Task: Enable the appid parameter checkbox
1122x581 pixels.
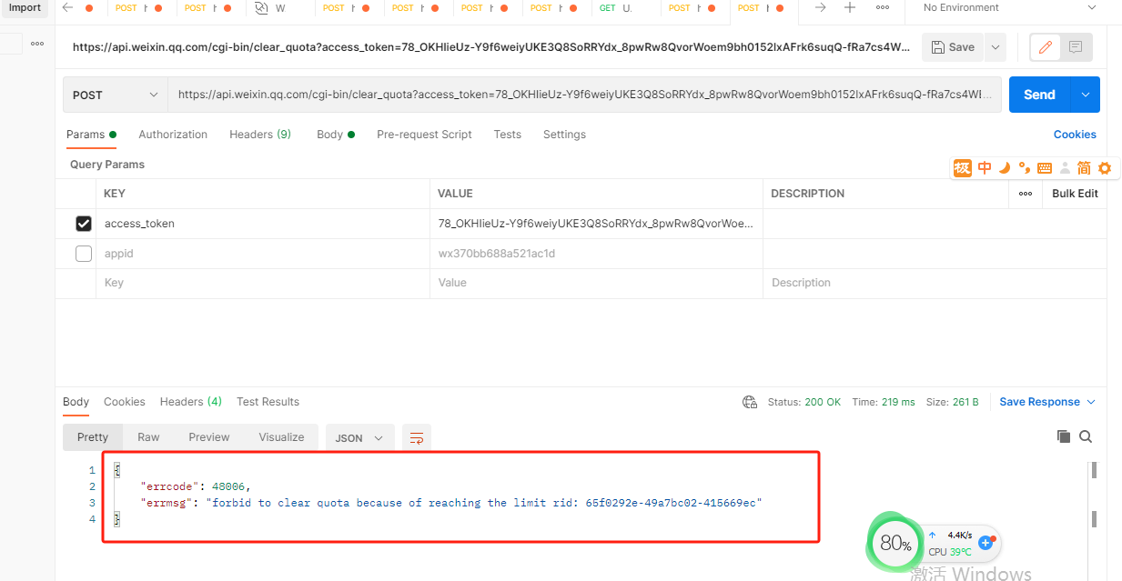Action: coord(84,254)
